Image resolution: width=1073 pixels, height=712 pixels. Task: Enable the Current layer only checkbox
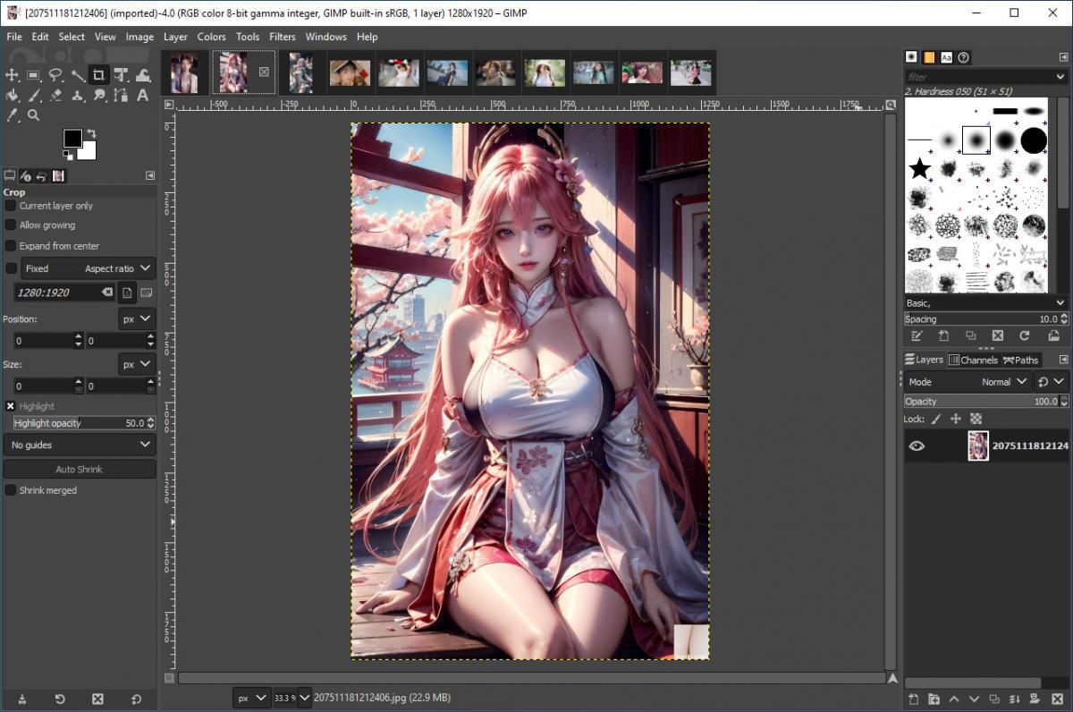tap(12, 206)
